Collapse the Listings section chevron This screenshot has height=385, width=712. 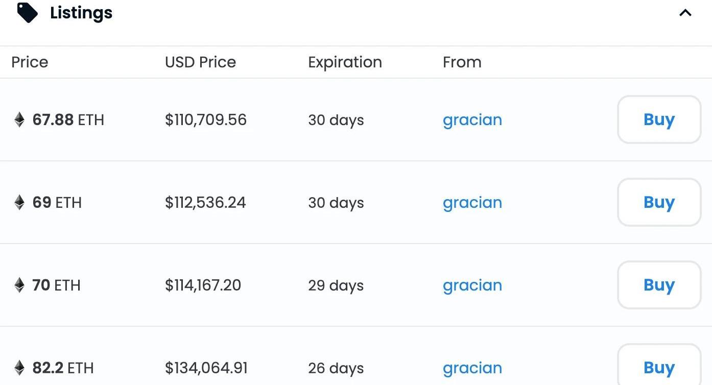(685, 13)
